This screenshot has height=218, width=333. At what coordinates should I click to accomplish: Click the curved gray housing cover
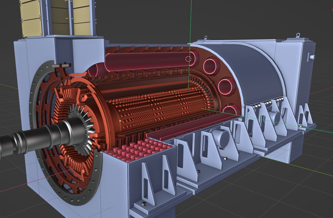pos(254,69)
